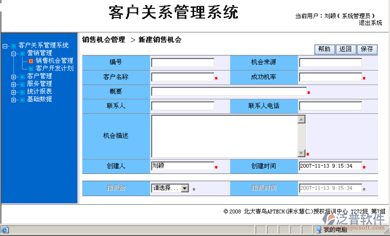Click the orange icon beside 销售机会管理
This screenshot has height=236, width=390.
(x=31, y=61)
